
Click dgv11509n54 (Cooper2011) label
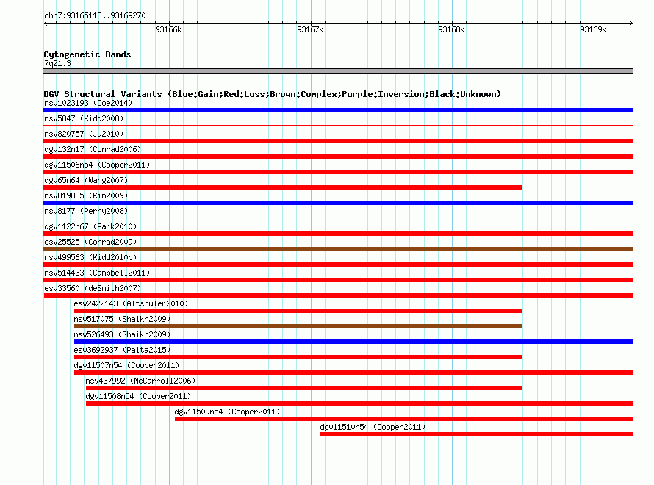pyautogui.click(x=227, y=412)
